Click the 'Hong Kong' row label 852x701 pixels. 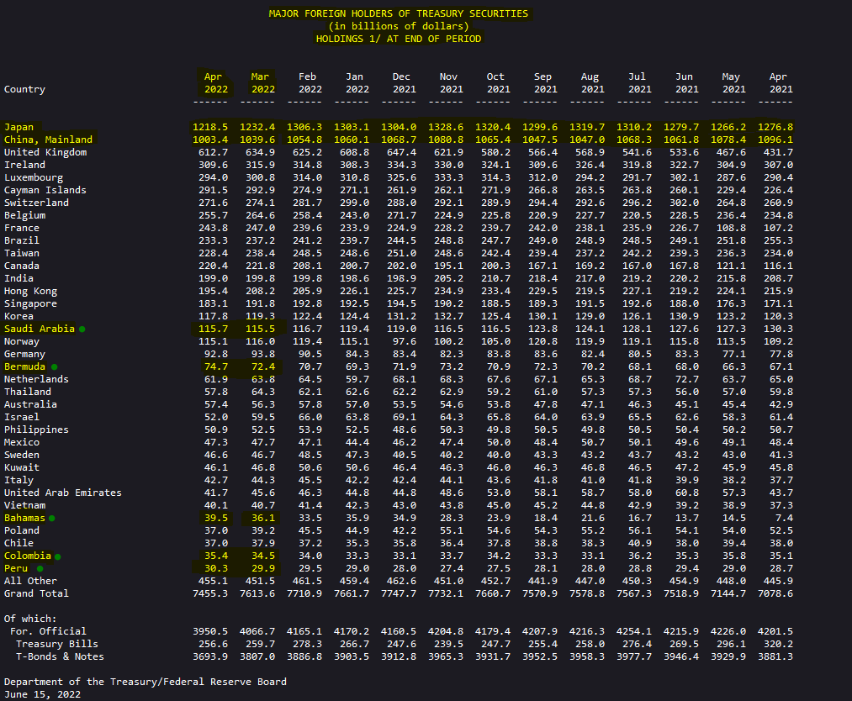(30, 291)
